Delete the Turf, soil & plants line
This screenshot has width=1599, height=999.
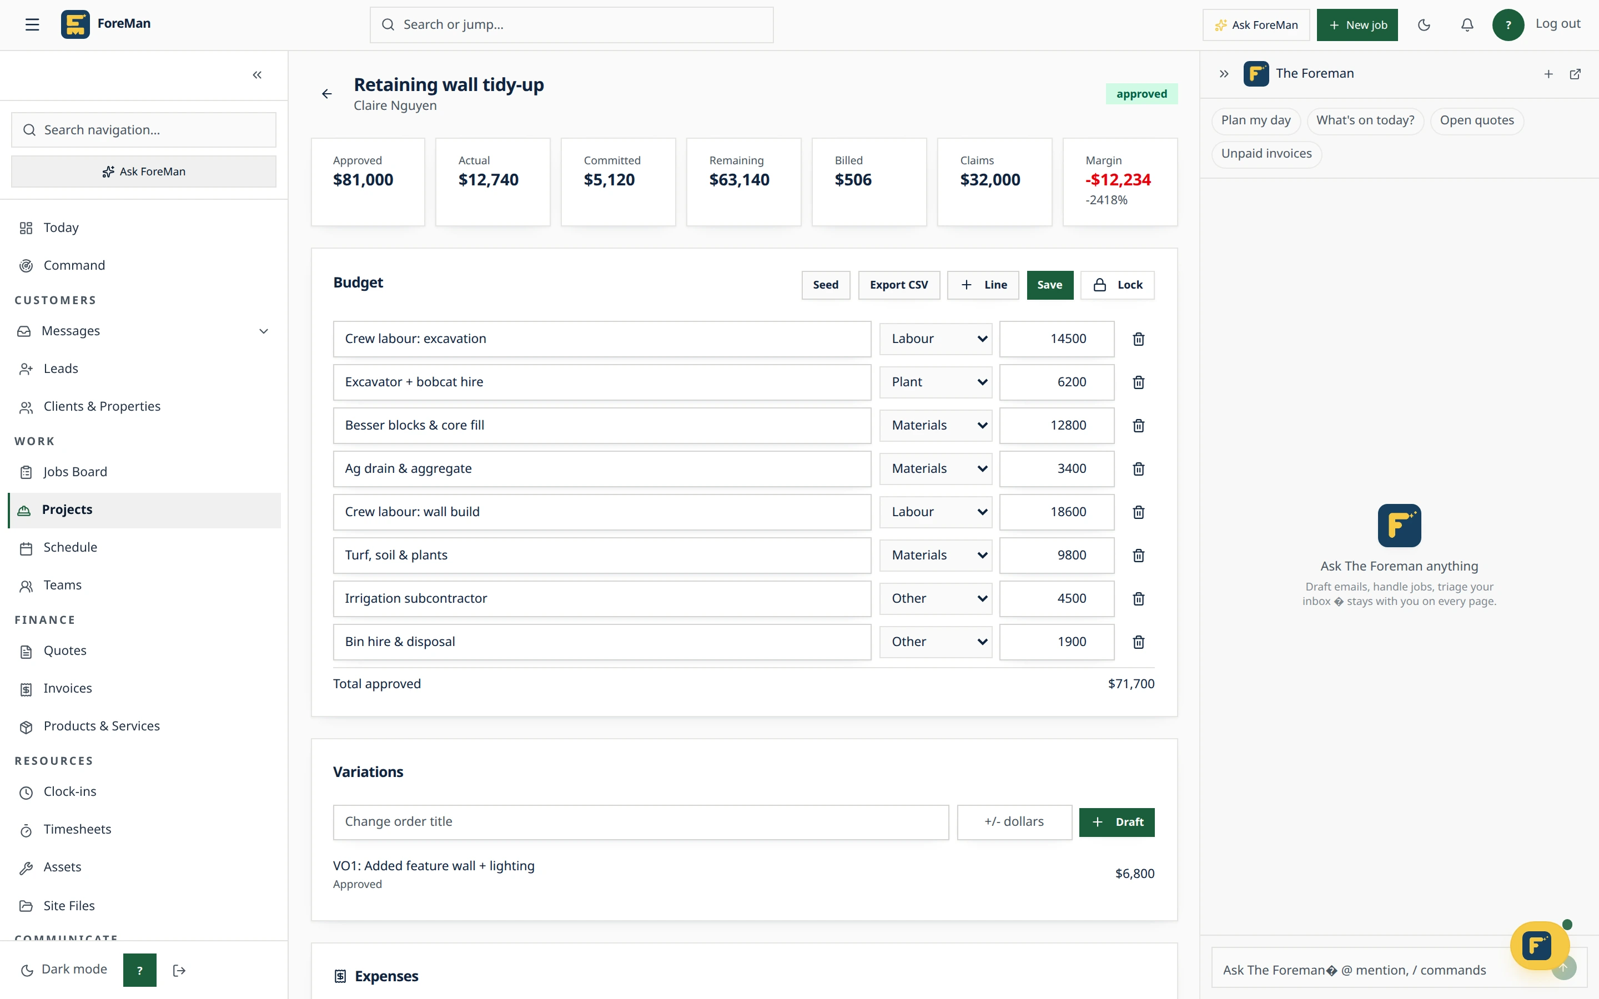tap(1139, 556)
